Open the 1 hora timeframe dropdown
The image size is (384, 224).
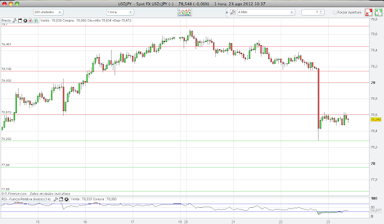[120, 12]
